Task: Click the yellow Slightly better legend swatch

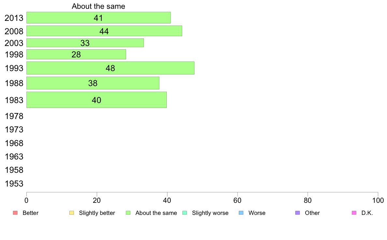Action: pos(72,213)
